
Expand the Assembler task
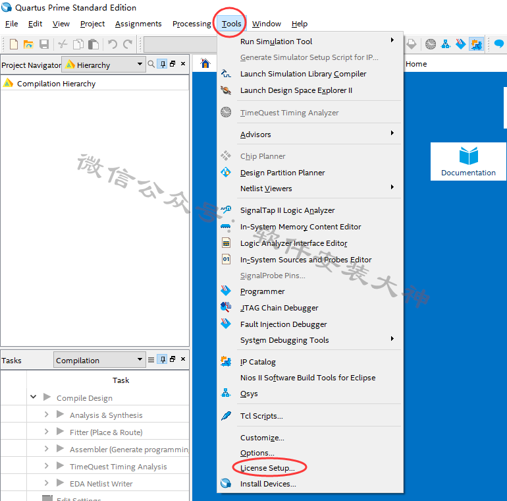pyautogui.click(x=46, y=448)
